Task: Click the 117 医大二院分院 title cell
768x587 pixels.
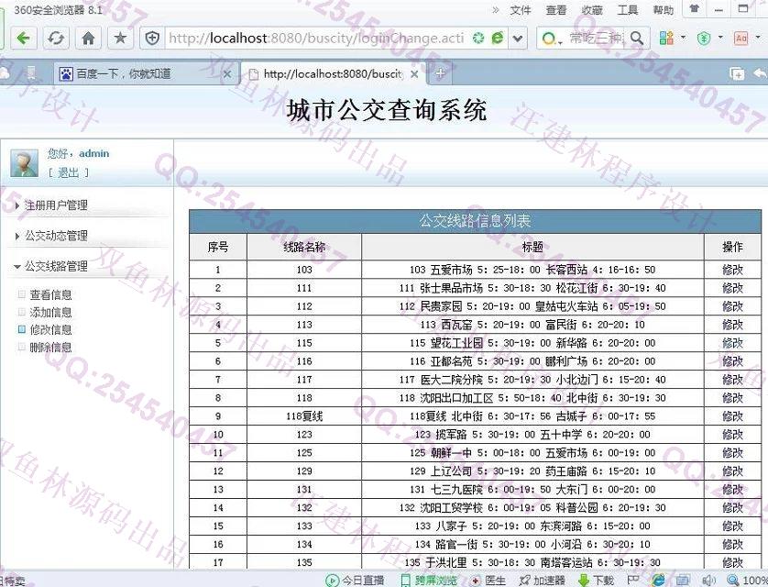Action: pos(532,379)
